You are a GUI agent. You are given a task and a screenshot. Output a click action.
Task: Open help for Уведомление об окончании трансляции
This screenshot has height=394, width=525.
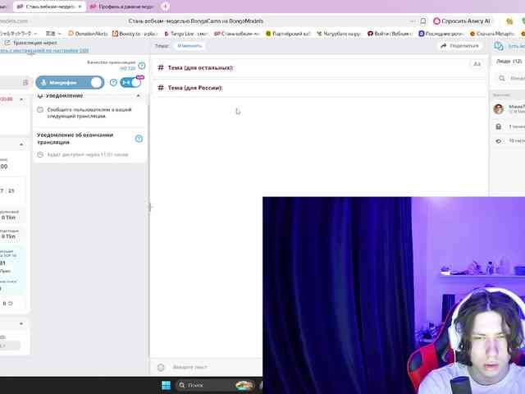[x=139, y=138]
